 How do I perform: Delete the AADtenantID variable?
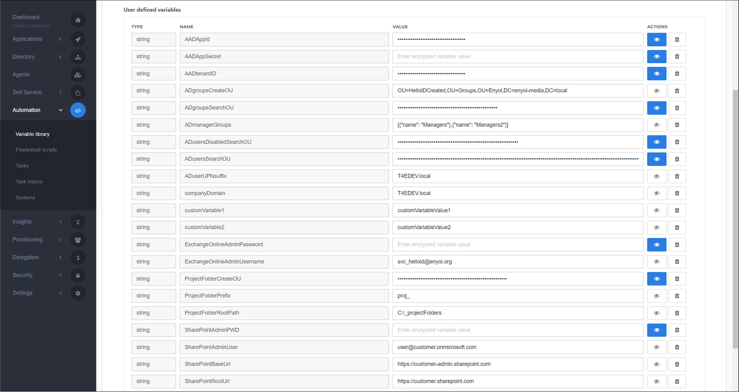[677, 73]
